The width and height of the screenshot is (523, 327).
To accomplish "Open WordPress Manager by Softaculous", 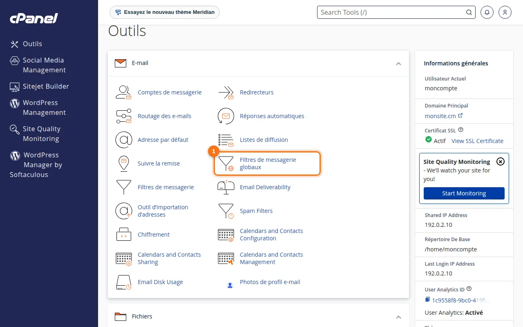I will pyautogui.click(x=36, y=165).
